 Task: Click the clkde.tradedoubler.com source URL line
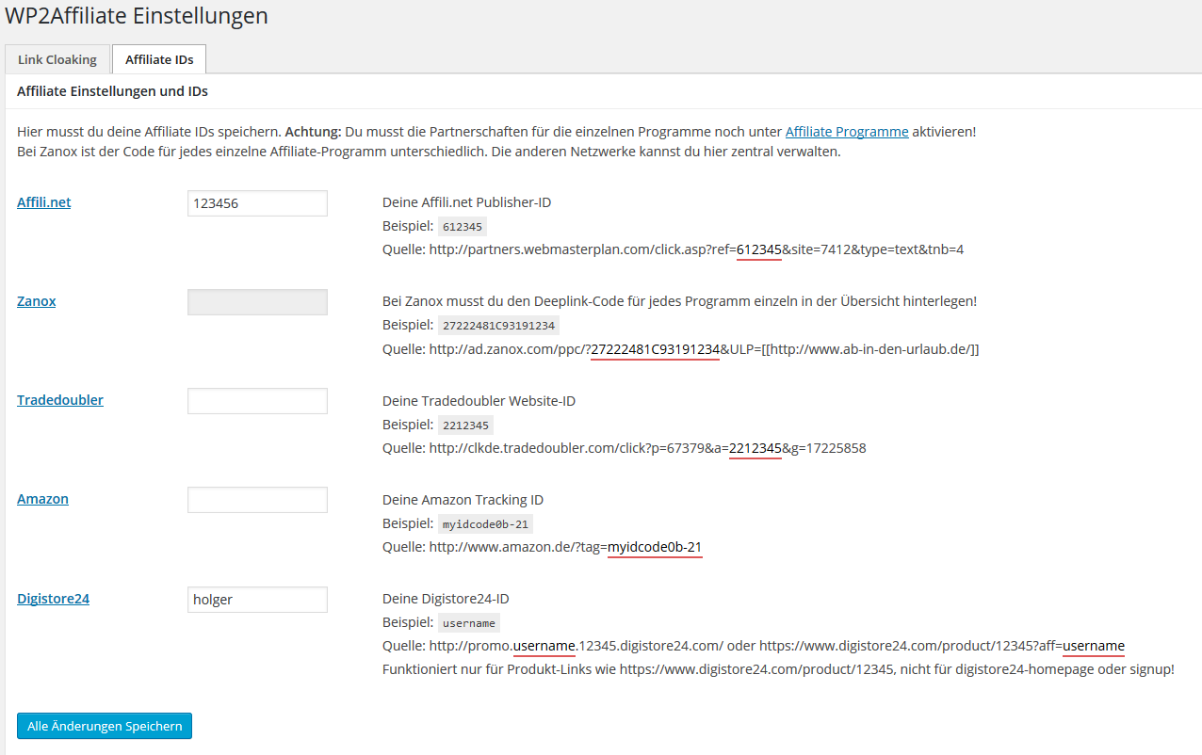tap(624, 448)
